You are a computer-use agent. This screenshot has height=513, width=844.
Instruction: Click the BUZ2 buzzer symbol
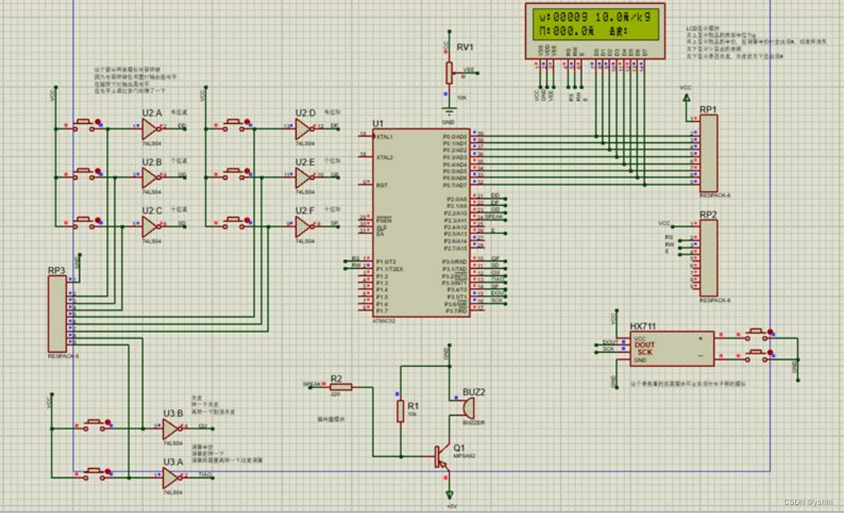(x=467, y=409)
